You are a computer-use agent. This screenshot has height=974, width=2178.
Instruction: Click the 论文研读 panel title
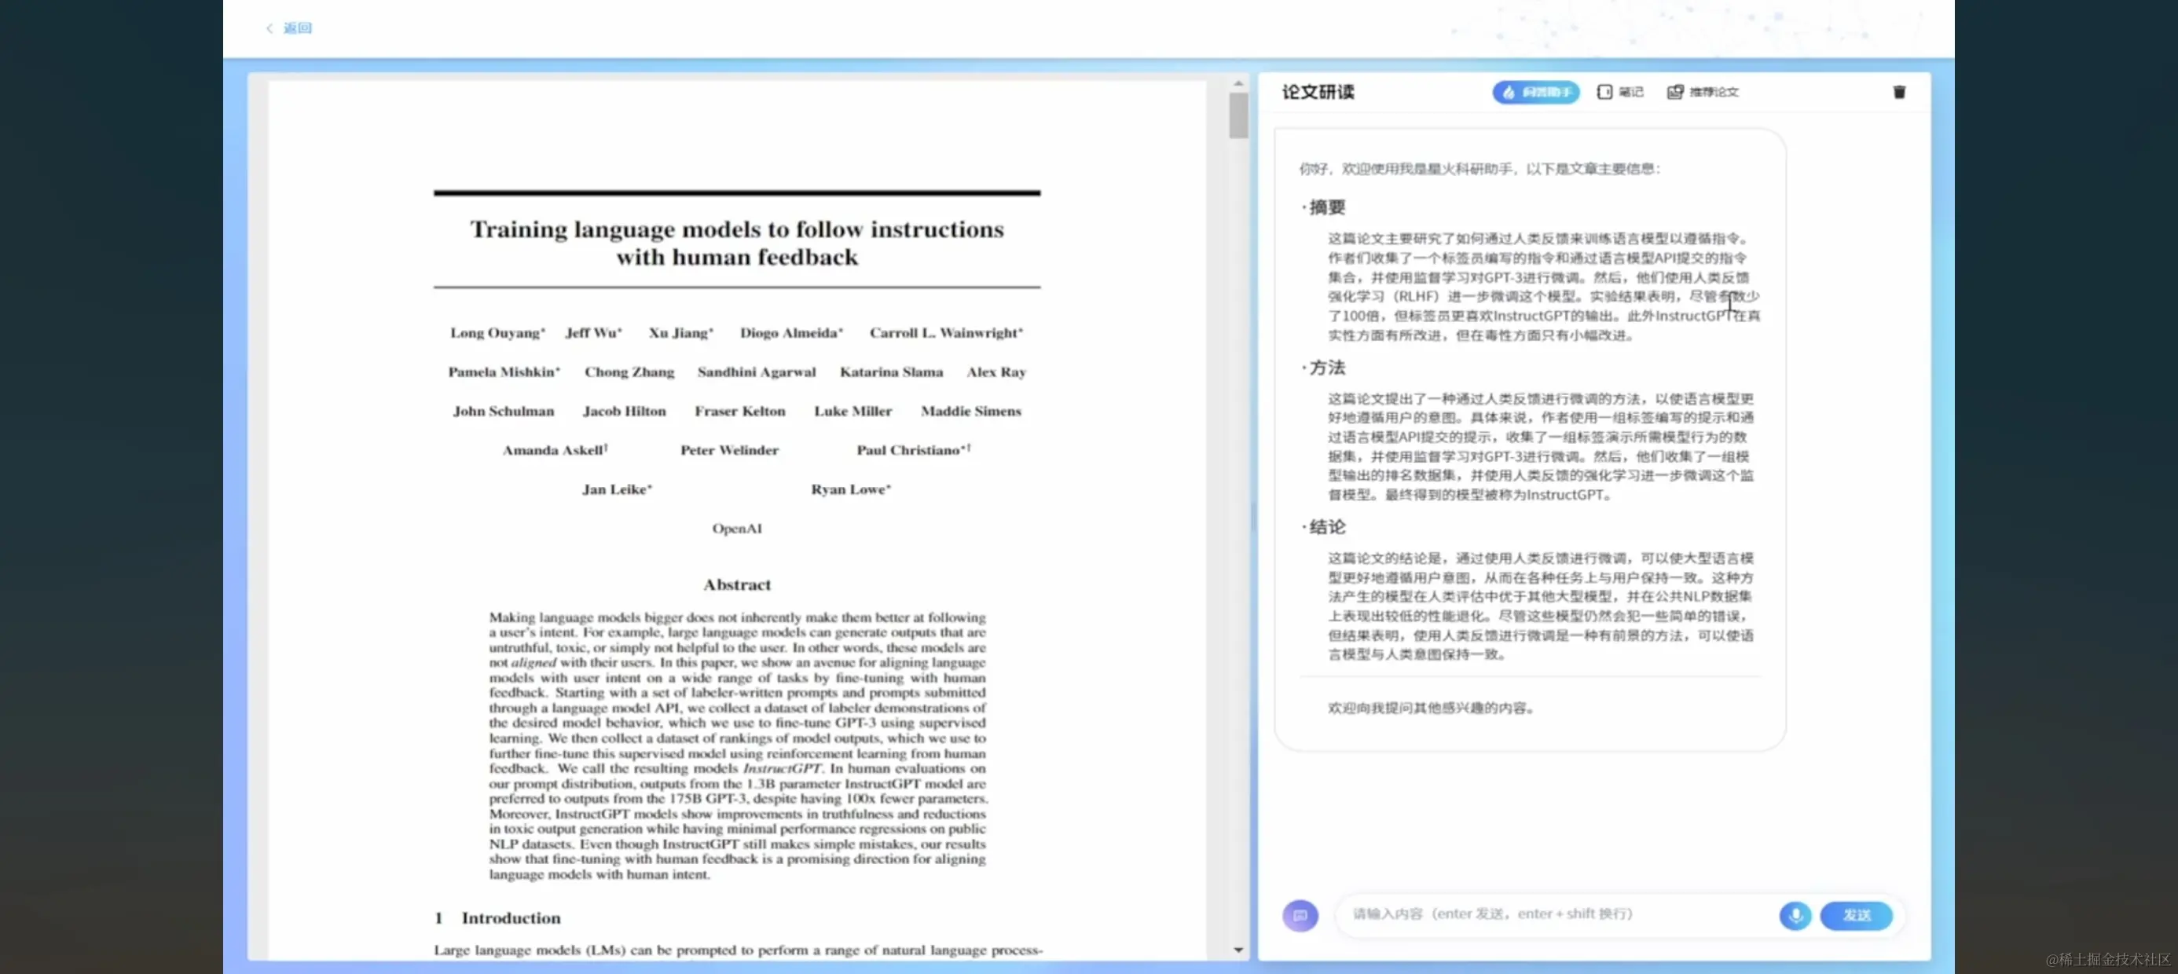pos(1318,92)
